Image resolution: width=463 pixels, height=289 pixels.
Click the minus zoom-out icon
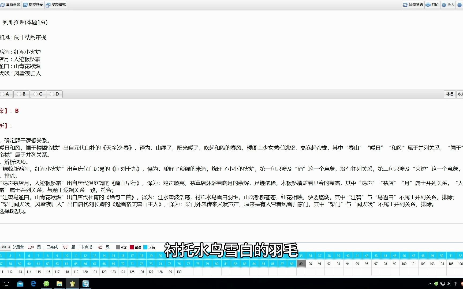tap(460, 5)
